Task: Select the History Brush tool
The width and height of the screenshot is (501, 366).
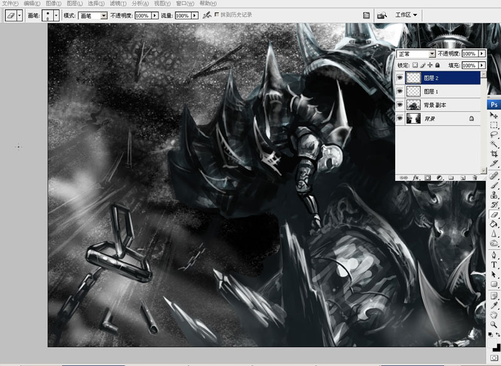Action: point(494,205)
